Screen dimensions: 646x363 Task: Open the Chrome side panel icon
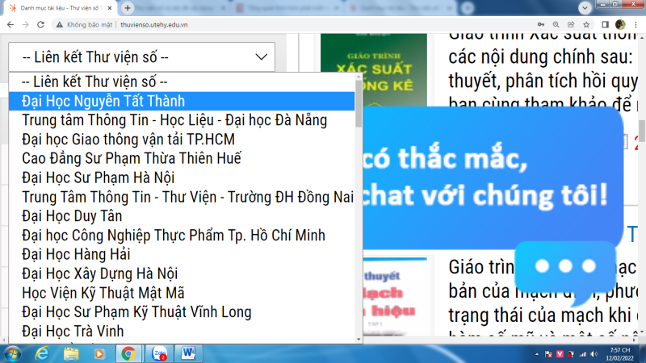click(x=605, y=25)
